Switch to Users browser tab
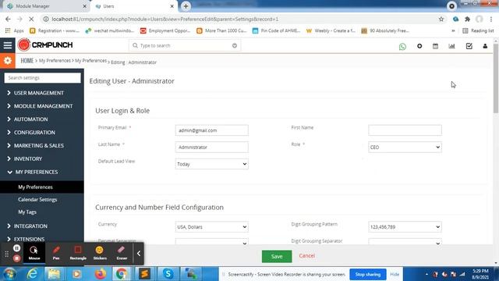This screenshot has width=499, height=281. click(135, 6)
